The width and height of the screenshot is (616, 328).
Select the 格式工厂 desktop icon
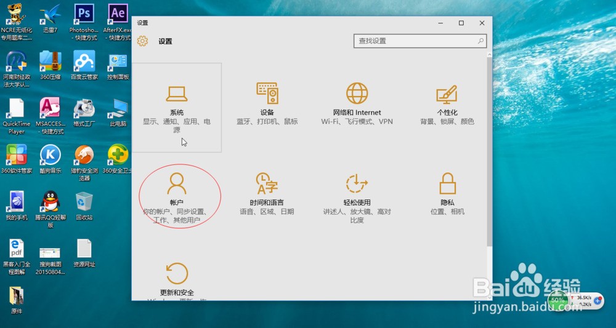[x=84, y=112]
